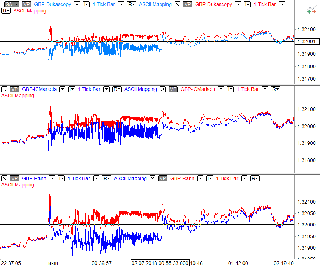Open instrument dropdown next to red GBP-ICMarkets

pos(221,89)
